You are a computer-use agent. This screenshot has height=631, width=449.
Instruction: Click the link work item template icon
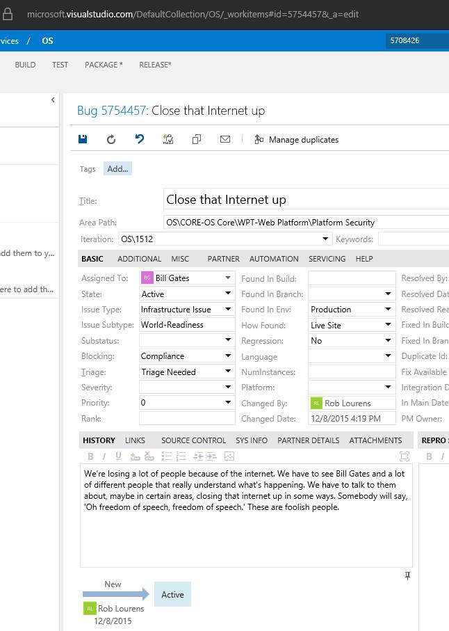click(168, 139)
